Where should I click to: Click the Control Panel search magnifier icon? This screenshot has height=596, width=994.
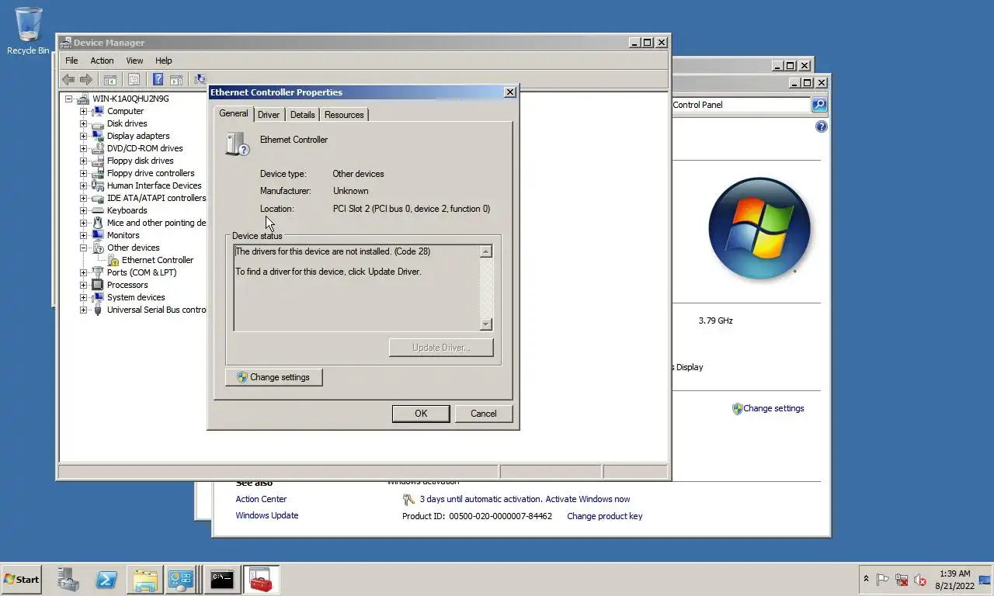pyautogui.click(x=819, y=105)
